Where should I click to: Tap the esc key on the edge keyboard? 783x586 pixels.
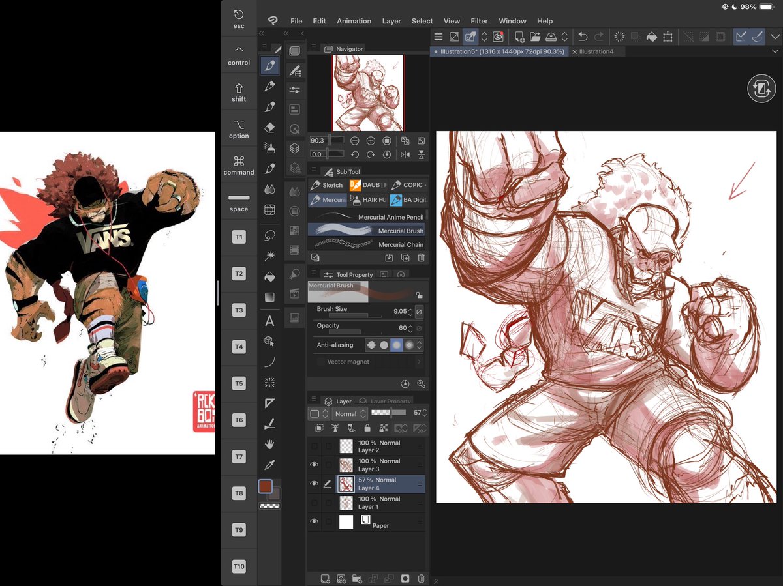tap(239, 19)
